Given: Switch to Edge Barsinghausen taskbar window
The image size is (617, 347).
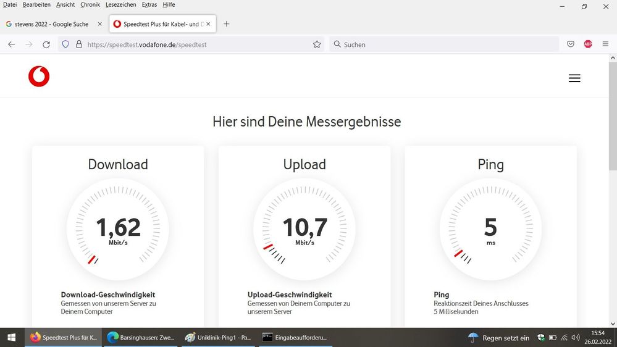Looking at the screenshot, I should [x=140, y=337].
